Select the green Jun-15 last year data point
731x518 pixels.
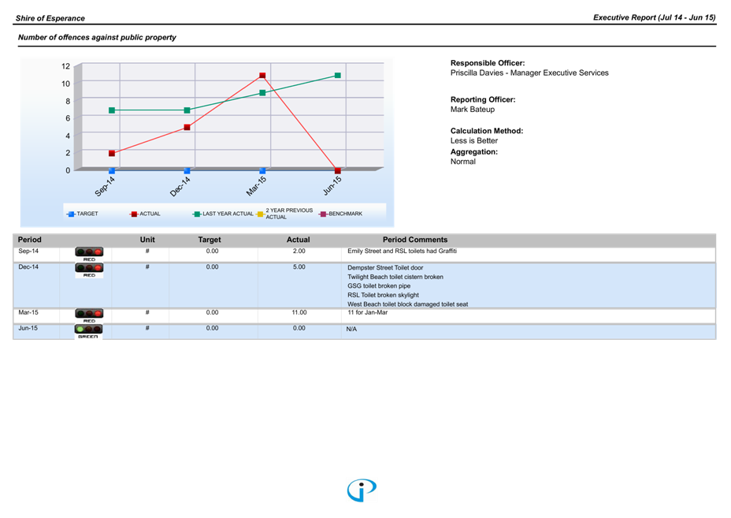point(338,76)
